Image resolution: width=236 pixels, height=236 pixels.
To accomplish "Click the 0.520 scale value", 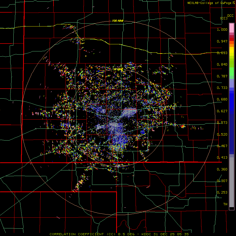I will click(222, 135).
